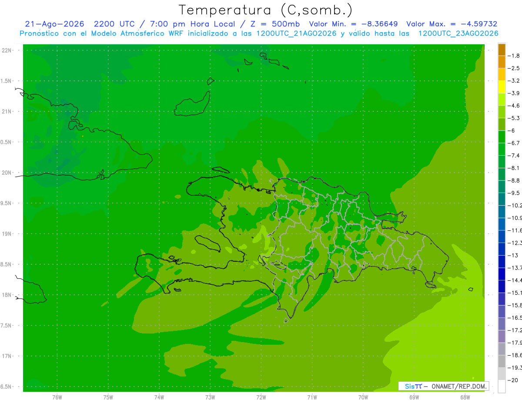
Task: Click the "-10.9" colorbar label
Action: (x=515, y=218)
